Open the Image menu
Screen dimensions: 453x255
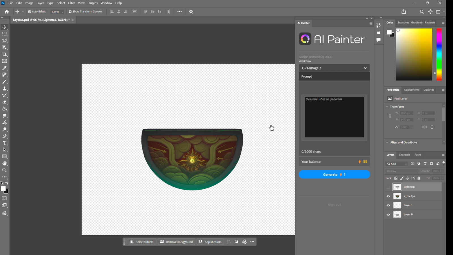click(x=29, y=3)
